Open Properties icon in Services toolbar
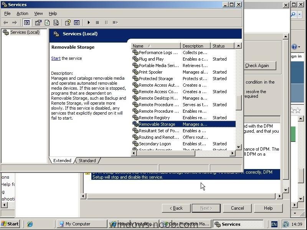Screen dimensions: 307x230 (x=38, y=23)
